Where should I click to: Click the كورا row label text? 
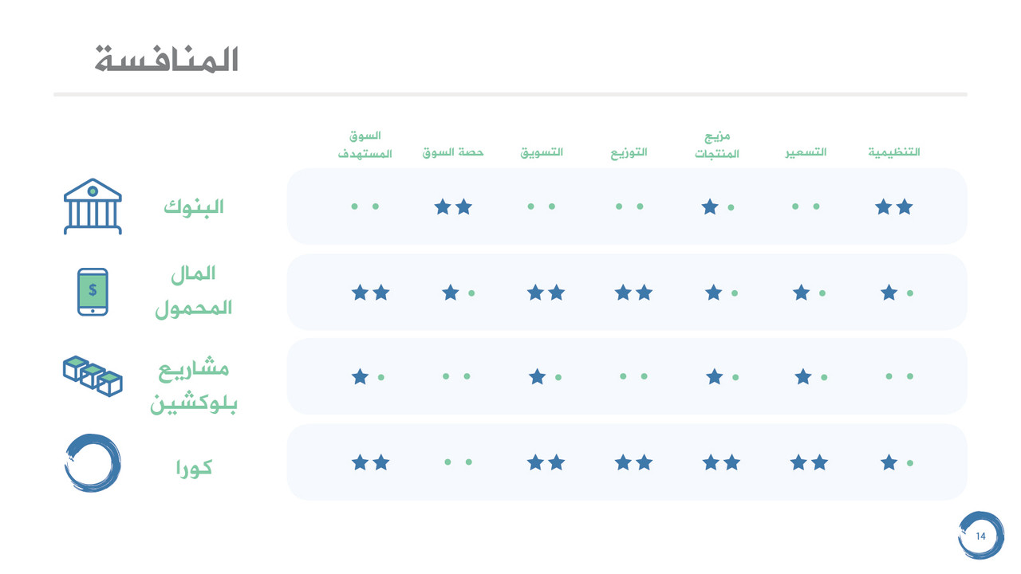[x=194, y=467]
